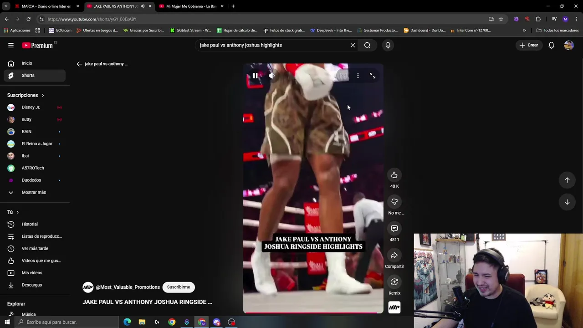This screenshot has height=328, width=583.
Task: Open A57ROTech subscription channel
Action: pyautogui.click(x=35, y=168)
